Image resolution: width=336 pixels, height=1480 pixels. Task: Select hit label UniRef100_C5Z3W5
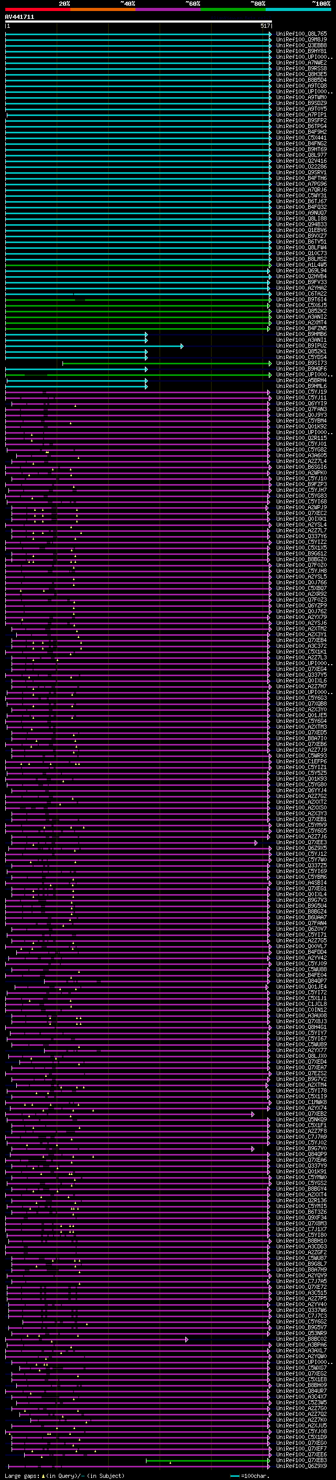coord(301,1403)
